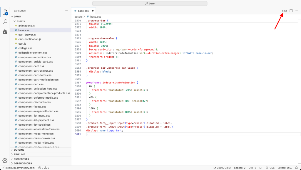301x170 pixels.
Task: Open Explorer panel ellipsis menu
Action: click(x=66, y=11)
